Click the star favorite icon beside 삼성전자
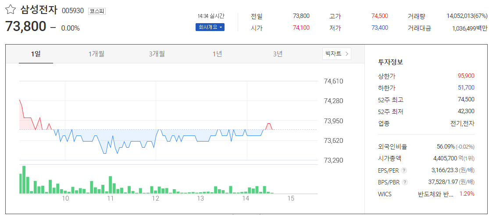 pyautogui.click(x=10, y=10)
